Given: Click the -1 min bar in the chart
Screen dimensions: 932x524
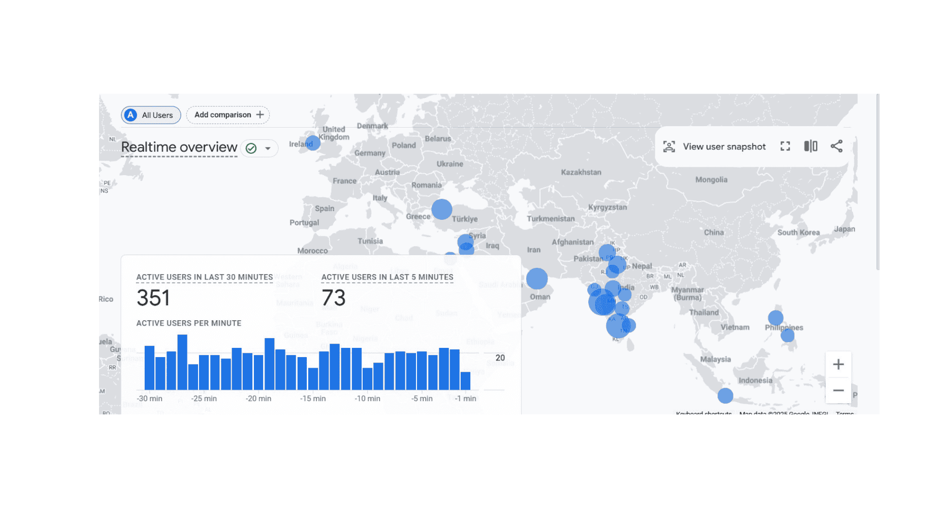Looking at the screenshot, I should pos(465,381).
